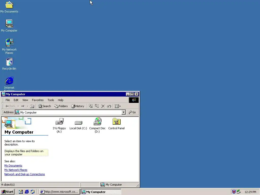Open the Views dropdown button

tap(118, 106)
